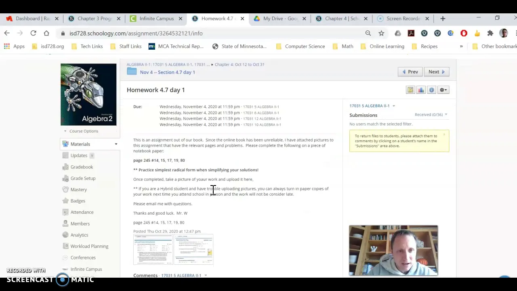Image resolution: width=517 pixels, height=291 pixels.
Task: Open the Updates sidebar item
Action: tap(79, 156)
